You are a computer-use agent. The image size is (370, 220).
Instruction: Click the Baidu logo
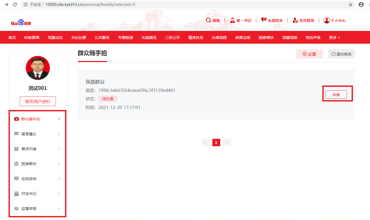point(21,22)
